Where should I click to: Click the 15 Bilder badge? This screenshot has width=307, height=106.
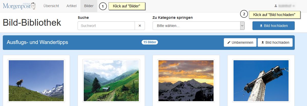(150, 42)
